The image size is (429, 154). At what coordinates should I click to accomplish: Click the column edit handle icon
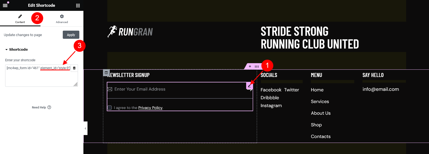click(x=106, y=73)
